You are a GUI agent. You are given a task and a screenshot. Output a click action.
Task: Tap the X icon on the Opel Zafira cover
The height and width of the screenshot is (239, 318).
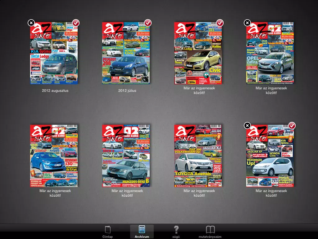coord(247,23)
